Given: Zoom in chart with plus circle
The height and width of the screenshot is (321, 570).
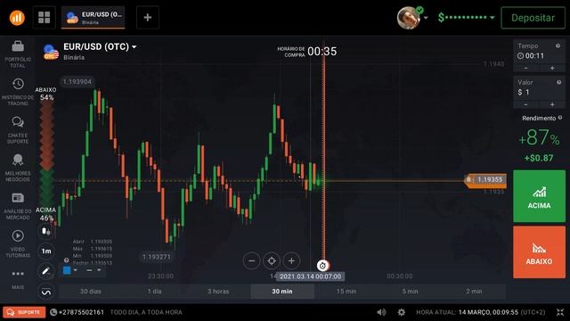Looking at the screenshot, I should point(291,261).
